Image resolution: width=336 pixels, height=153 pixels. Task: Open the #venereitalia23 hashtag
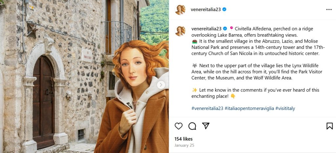(207, 108)
